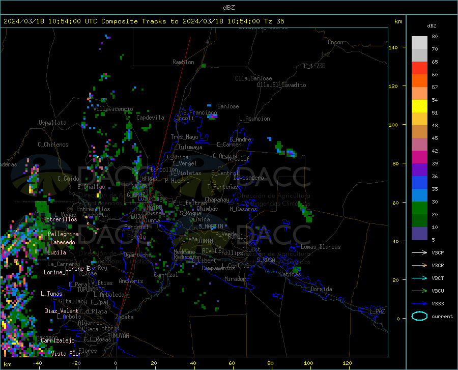458x370 pixels.
Task: Click the Carrizalejo label on map
Action: (x=58, y=340)
